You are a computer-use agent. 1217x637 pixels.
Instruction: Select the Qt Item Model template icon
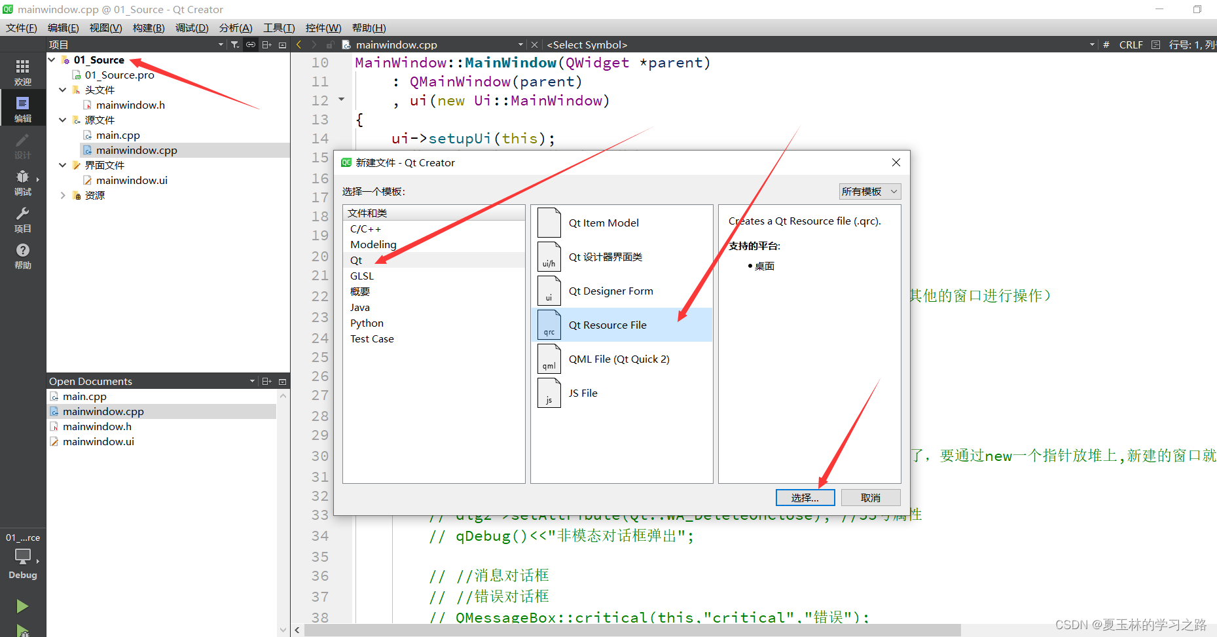click(x=549, y=223)
